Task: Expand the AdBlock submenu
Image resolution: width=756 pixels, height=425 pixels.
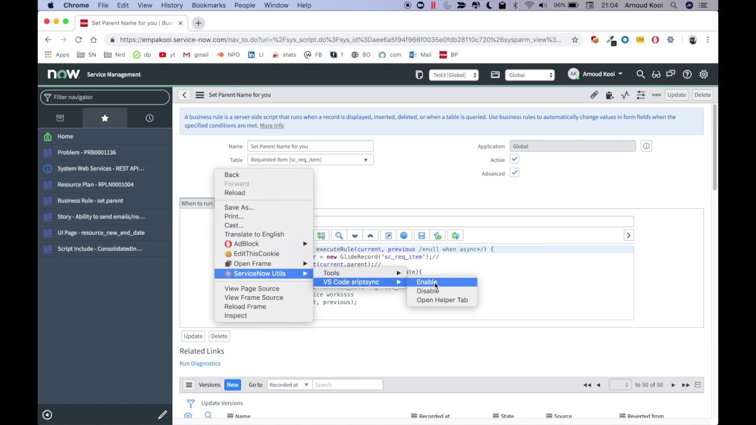Action: (263, 244)
